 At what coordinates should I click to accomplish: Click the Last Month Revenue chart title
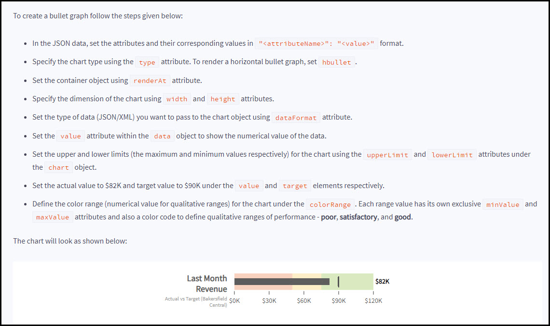pyautogui.click(x=207, y=284)
